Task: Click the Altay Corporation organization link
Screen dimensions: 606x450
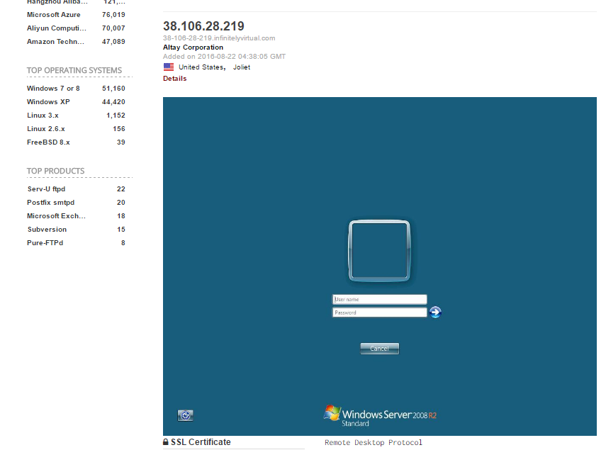Action: [193, 47]
